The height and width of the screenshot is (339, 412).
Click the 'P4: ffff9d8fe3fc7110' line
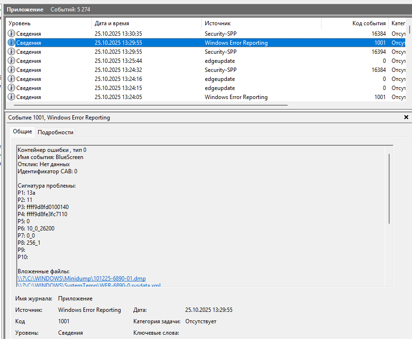(x=42, y=214)
